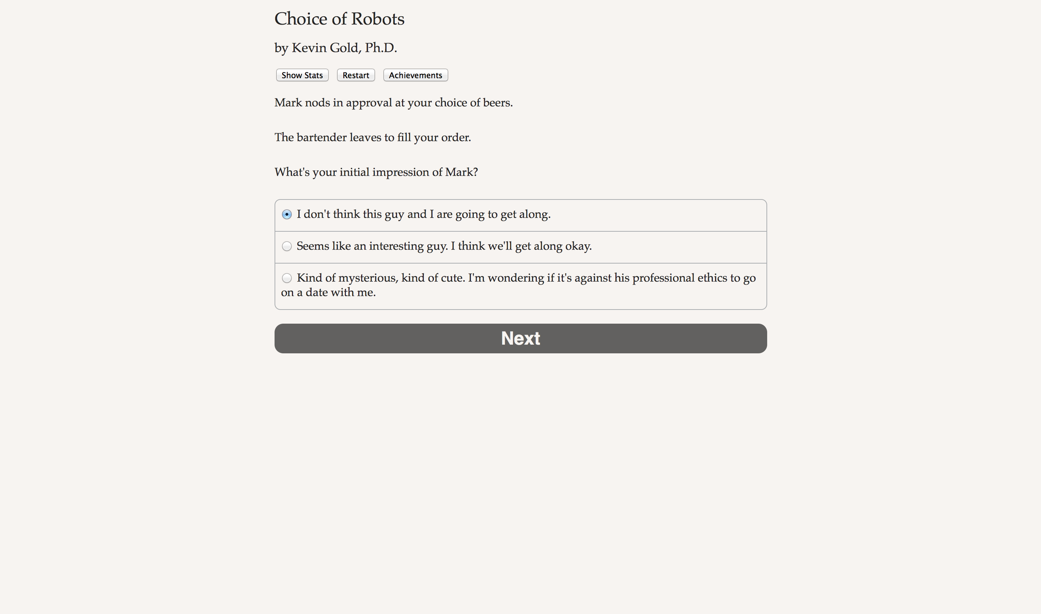
Task: Click the "Choice of Robots" title heading
Action: pos(339,19)
